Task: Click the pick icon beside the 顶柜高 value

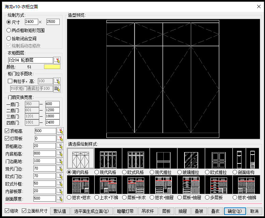Action: (x=60, y=131)
